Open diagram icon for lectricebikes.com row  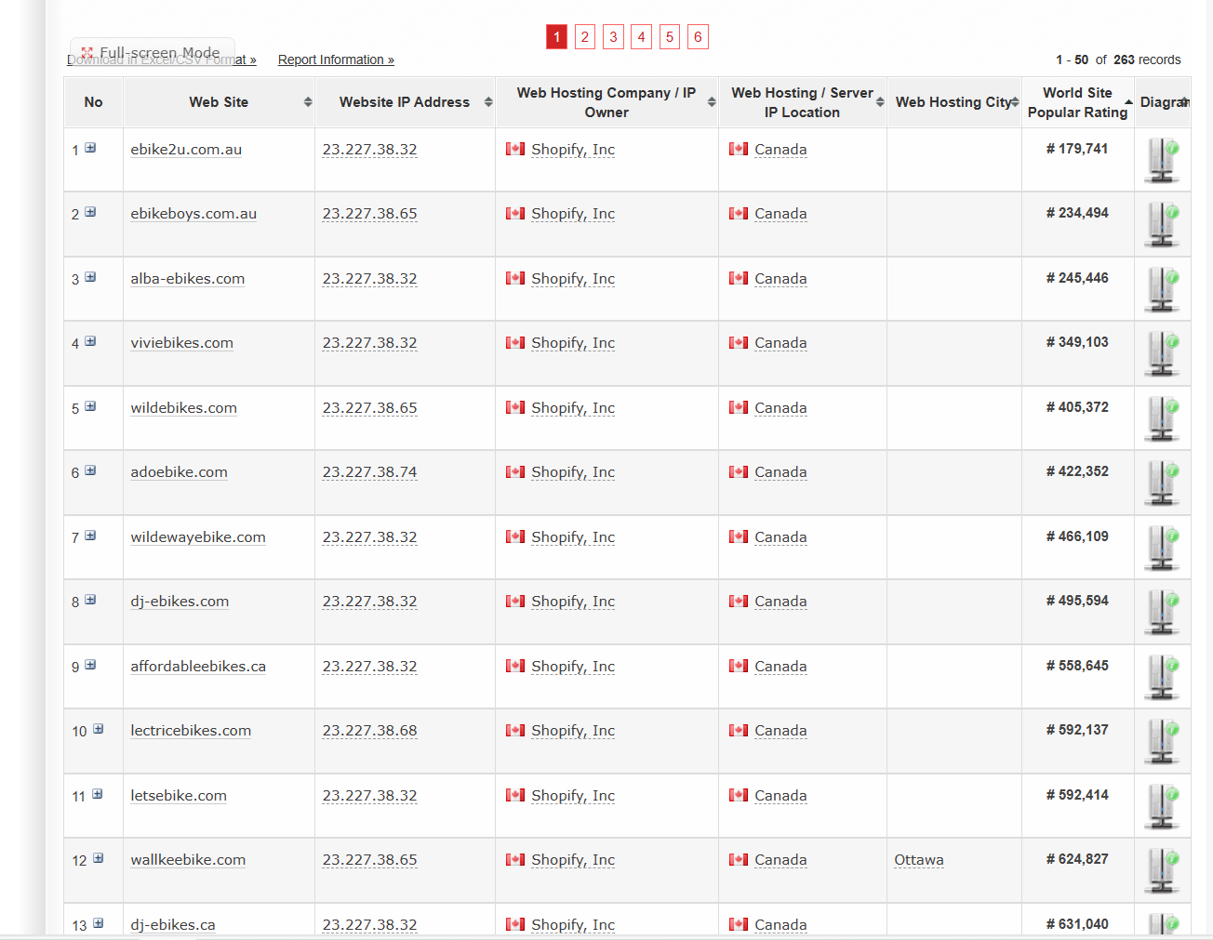pyautogui.click(x=1162, y=741)
